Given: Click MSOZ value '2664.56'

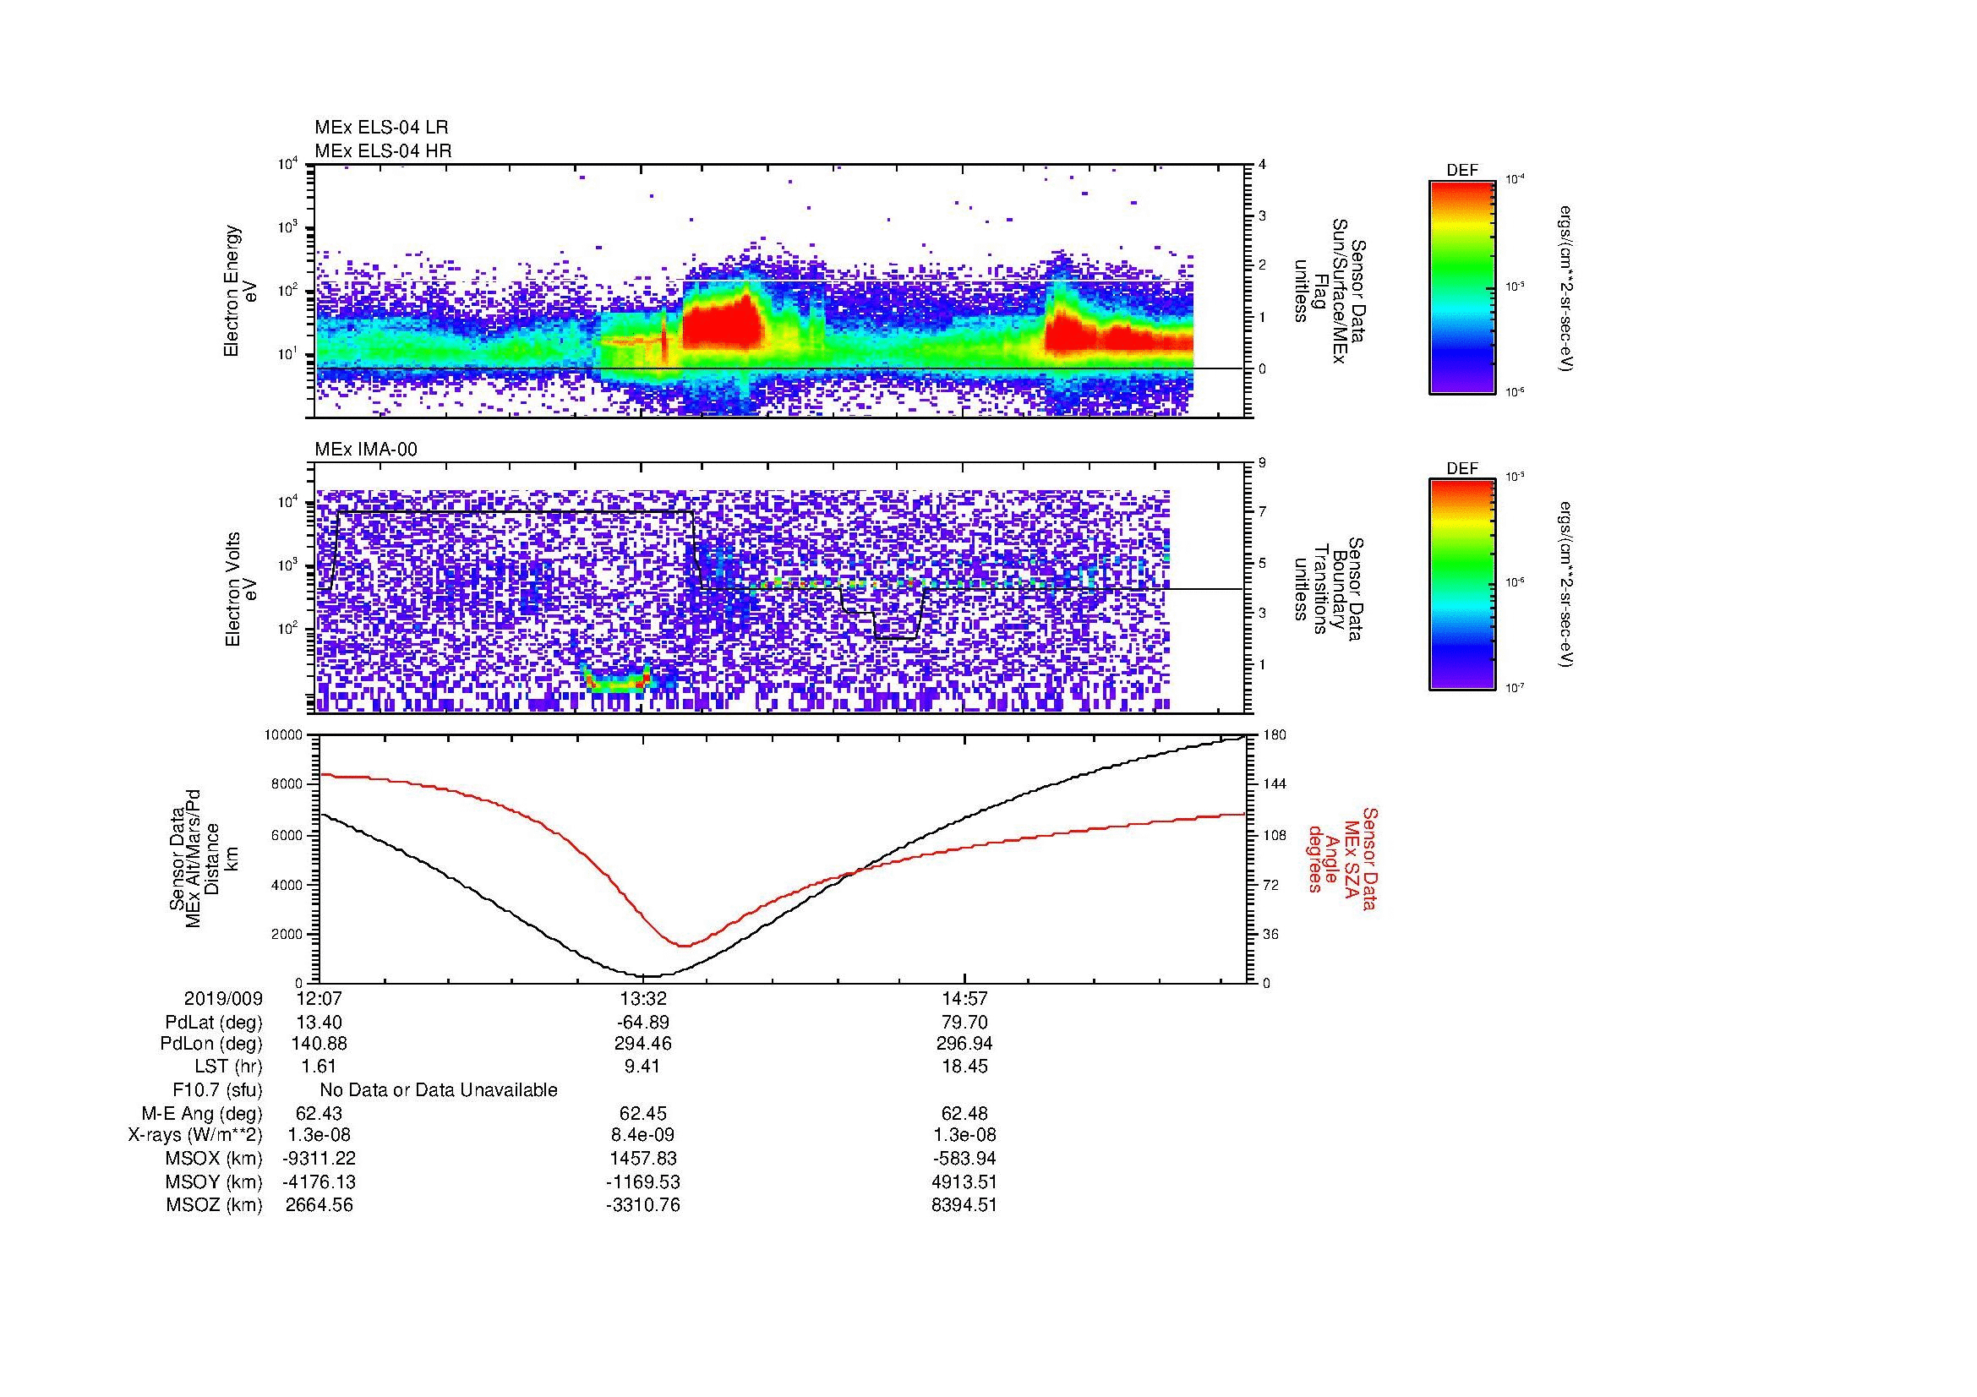Looking at the screenshot, I should [319, 1205].
